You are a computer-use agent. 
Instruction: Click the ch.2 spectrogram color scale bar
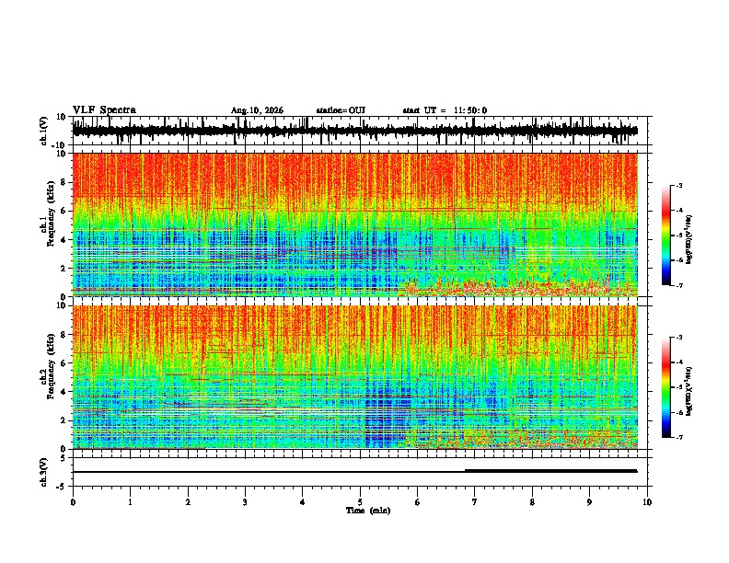(x=666, y=387)
